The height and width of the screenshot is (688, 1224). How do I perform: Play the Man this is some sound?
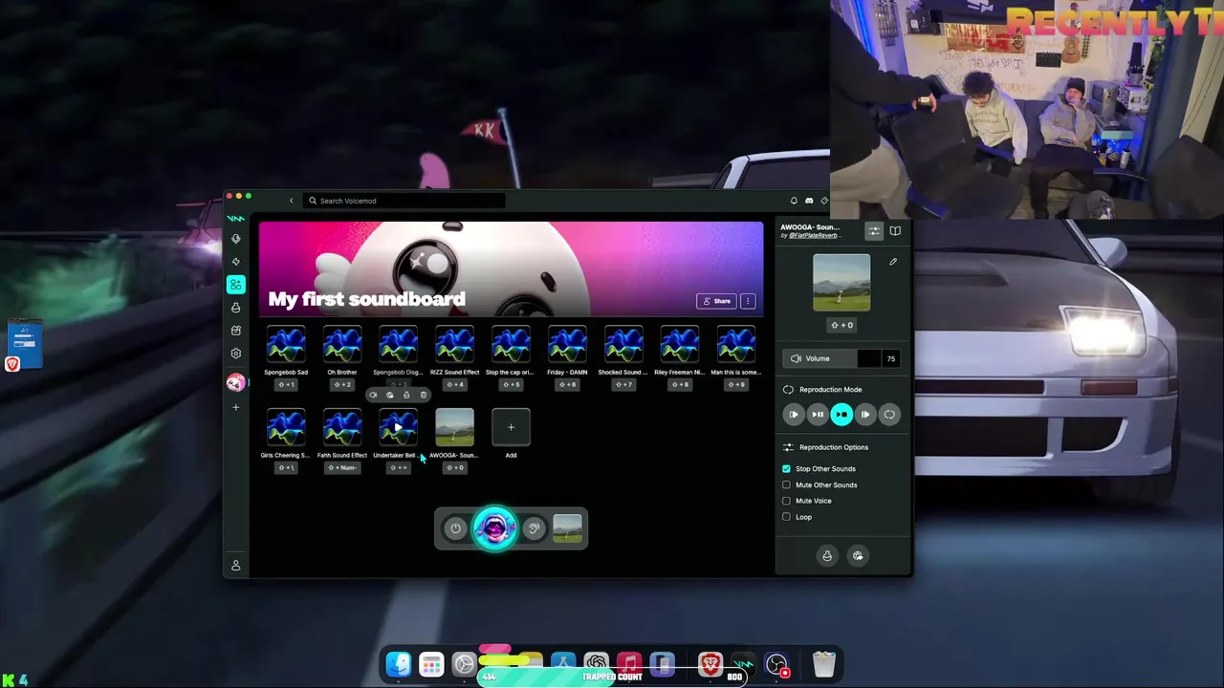pos(736,345)
